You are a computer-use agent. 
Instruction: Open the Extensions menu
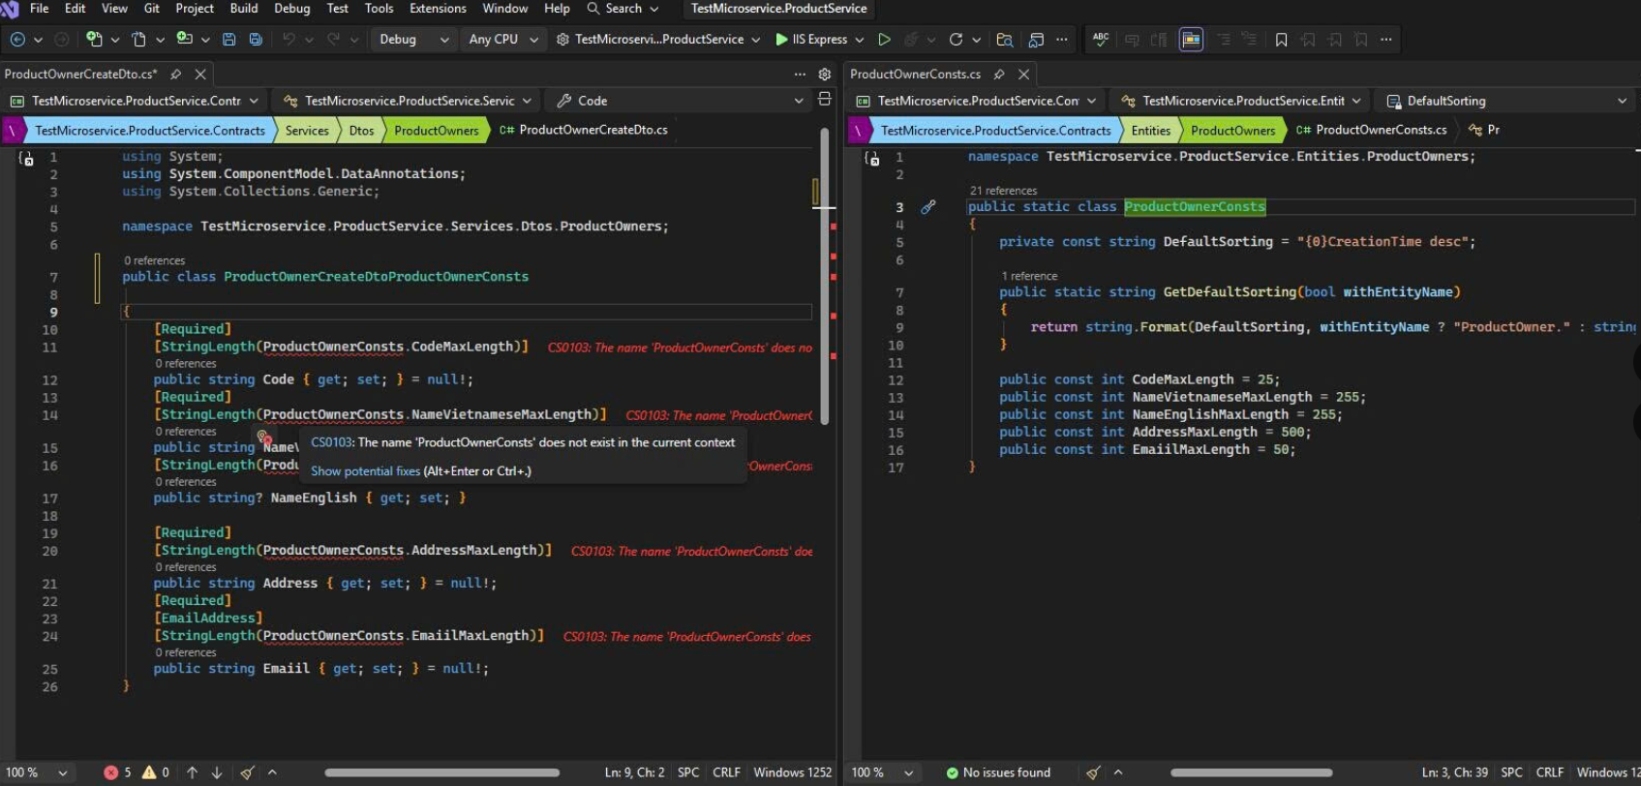[438, 9]
